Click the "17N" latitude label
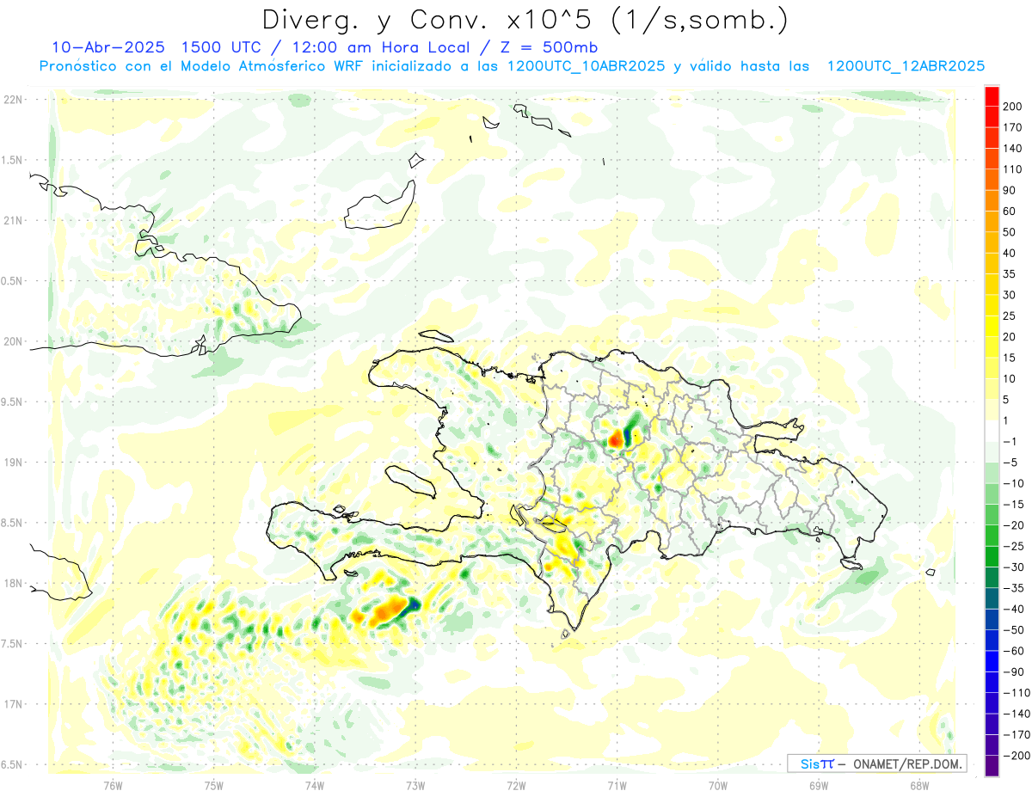The height and width of the screenshot is (797, 1032). point(12,704)
